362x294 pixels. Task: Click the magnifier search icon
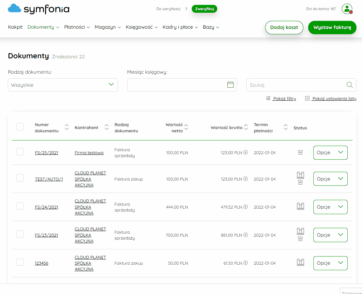click(350, 85)
